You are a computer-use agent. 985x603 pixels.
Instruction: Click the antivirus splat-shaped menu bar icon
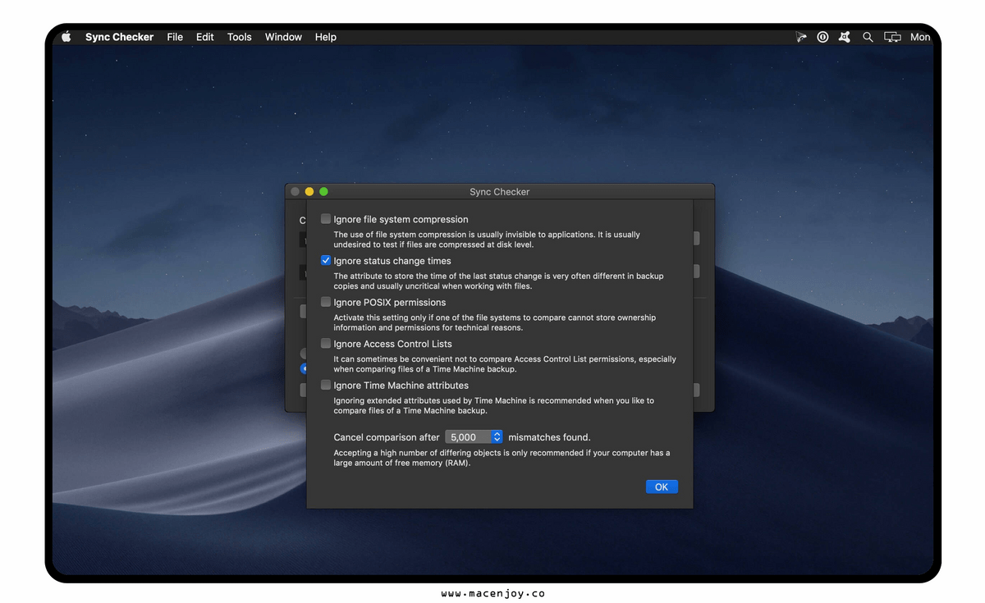845,37
